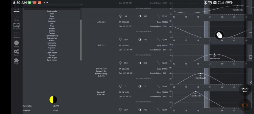Click Sh2 312 transit south marker
This screenshot has height=114, width=254.
point(215,54)
